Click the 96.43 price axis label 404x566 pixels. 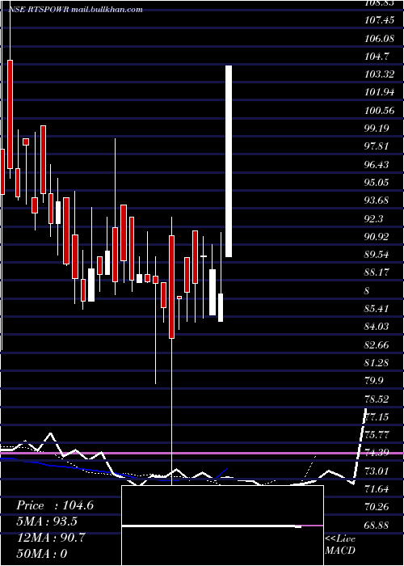pos(377,165)
